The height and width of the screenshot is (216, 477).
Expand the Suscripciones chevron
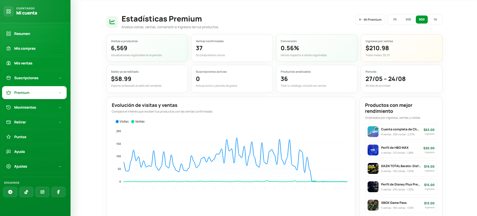[60, 78]
